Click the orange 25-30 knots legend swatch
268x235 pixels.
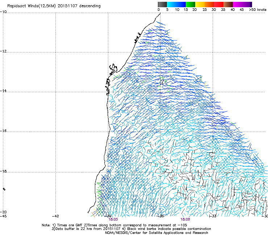[209, 4]
